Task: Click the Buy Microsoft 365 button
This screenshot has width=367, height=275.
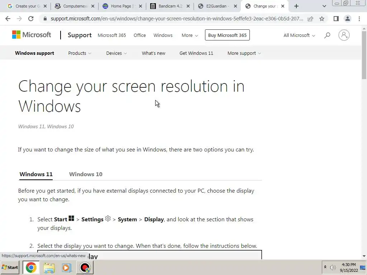Action: [227, 35]
